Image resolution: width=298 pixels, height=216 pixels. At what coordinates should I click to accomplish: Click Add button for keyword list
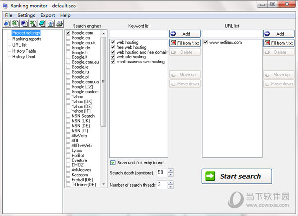(x=185, y=34)
